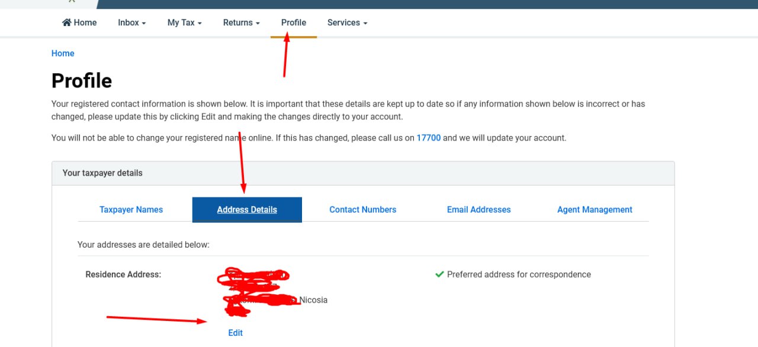Screen dimensions: 758x347
Task: Expand the Services dropdown
Action: pyautogui.click(x=347, y=22)
